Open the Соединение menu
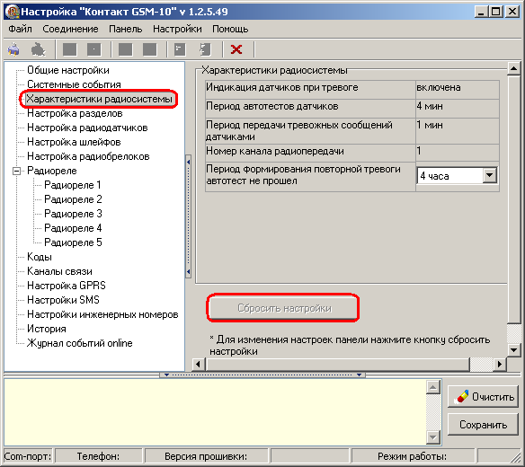This screenshot has height=467, width=525. pyautogui.click(x=70, y=29)
